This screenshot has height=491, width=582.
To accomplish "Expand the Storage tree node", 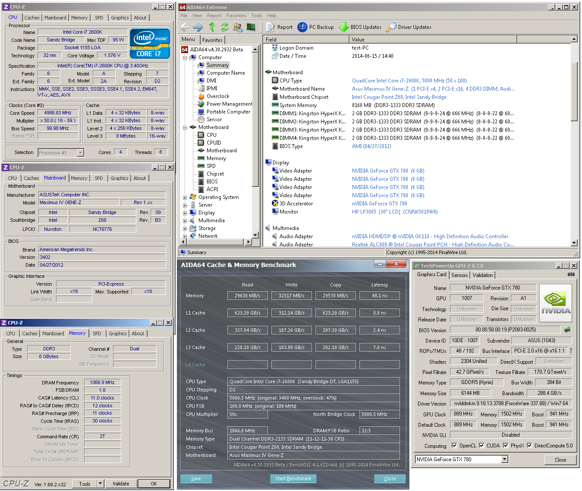I will click(185, 229).
